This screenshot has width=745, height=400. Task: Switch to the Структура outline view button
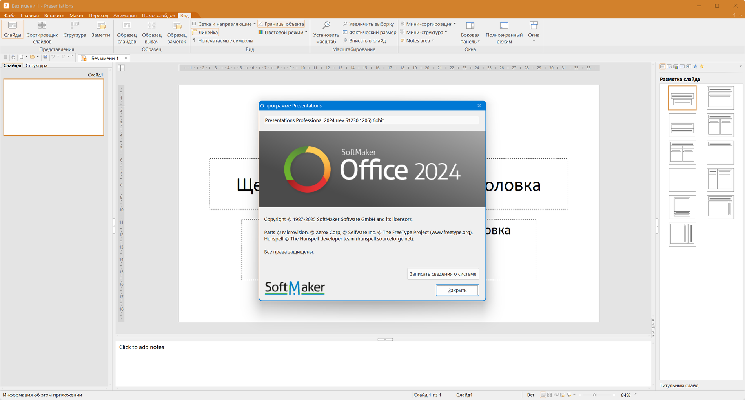(x=75, y=30)
